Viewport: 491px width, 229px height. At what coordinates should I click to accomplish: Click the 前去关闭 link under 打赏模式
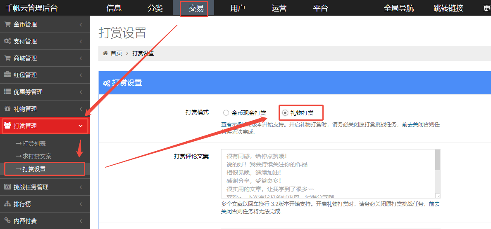[413, 124]
